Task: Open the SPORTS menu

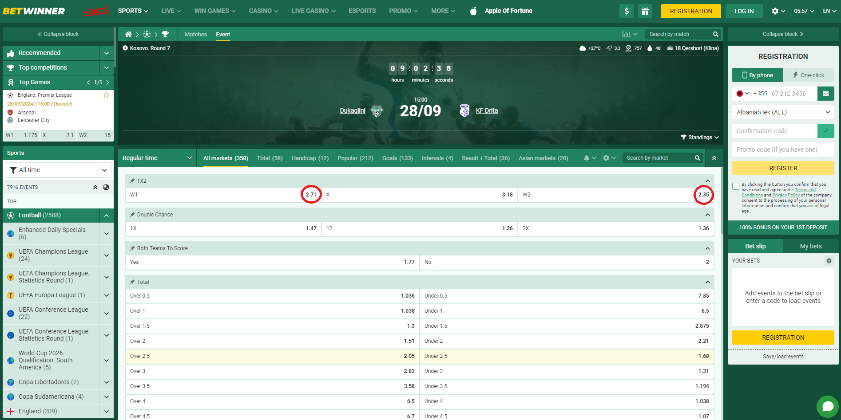Action: 133,11
